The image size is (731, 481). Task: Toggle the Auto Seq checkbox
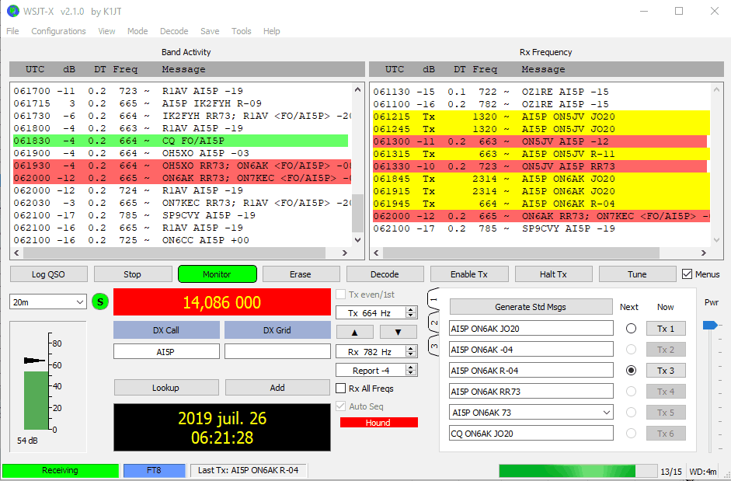[341, 406]
